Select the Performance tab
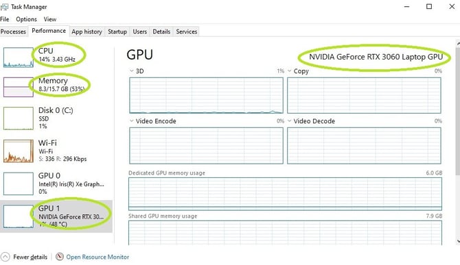This screenshot has height=265, width=460. (x=49, y=31)
